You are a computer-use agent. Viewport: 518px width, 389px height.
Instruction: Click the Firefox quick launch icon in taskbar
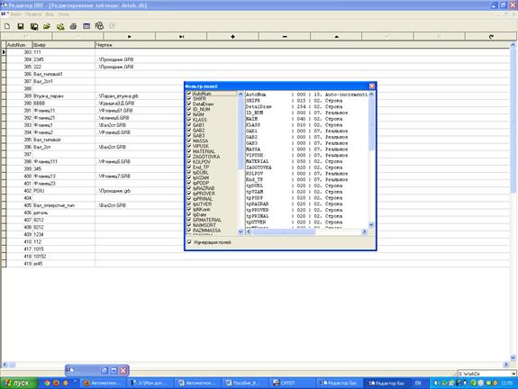click(56, 383)
